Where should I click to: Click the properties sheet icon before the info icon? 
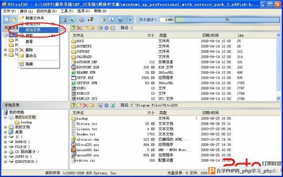103,19
